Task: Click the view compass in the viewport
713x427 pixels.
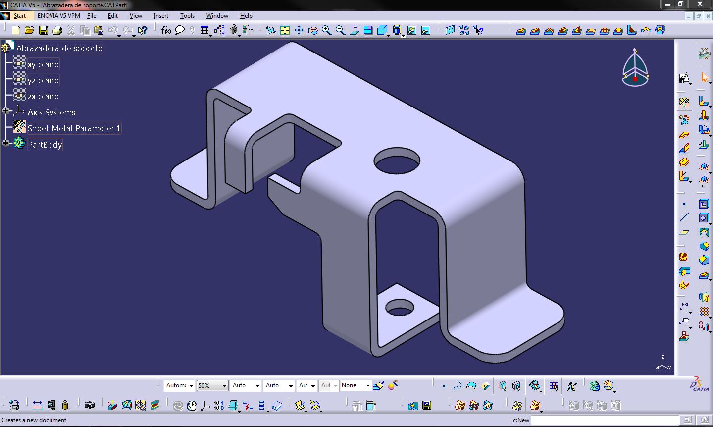Action: [635, 68]
